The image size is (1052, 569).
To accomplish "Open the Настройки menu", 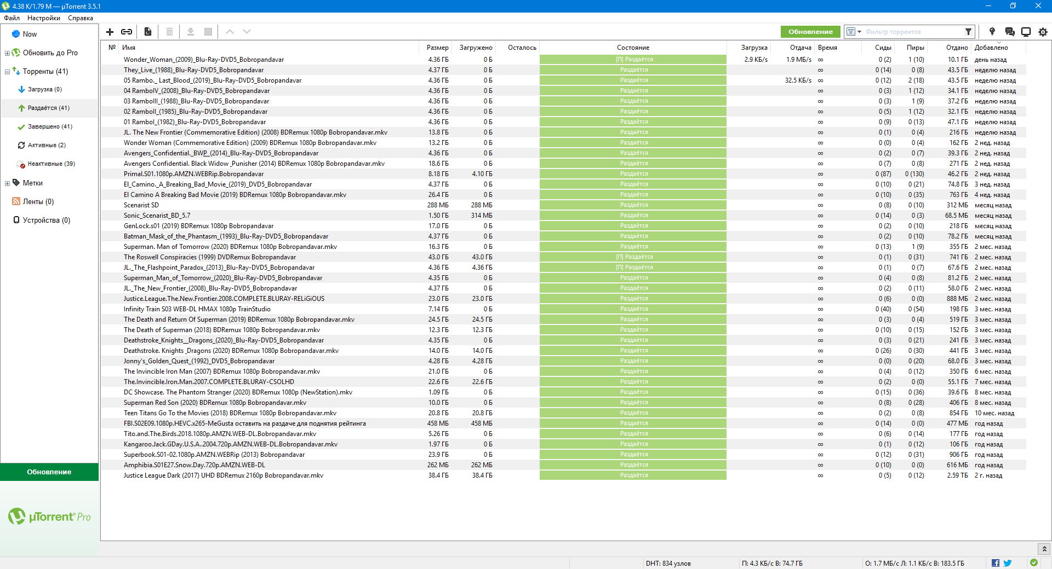I will coord(44,18).
